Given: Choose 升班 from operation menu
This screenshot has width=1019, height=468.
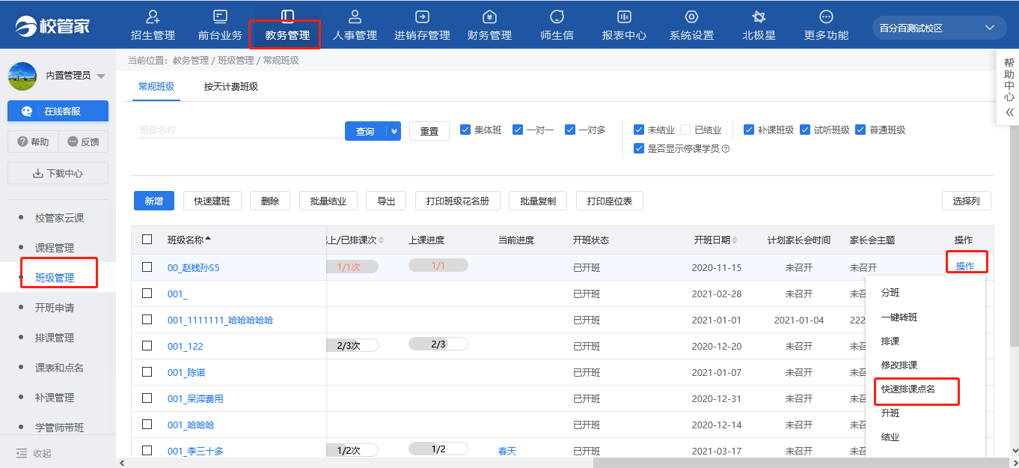Looking at the screenshot, I should point(890,413).
